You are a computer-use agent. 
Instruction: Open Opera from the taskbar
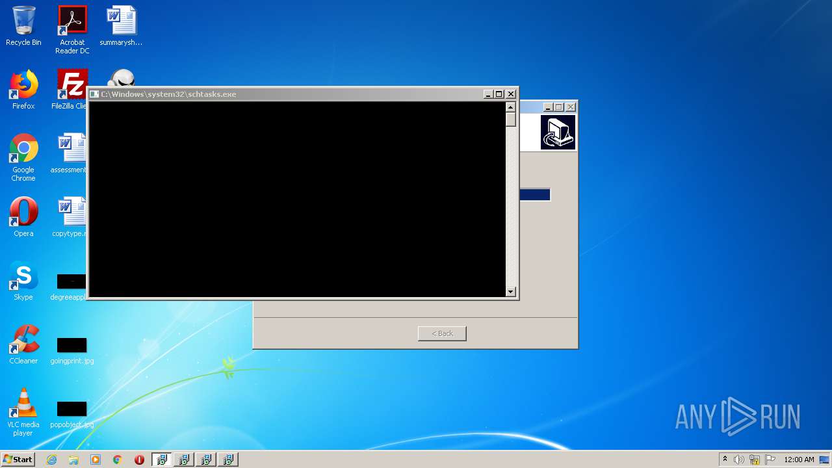pos(140,460)
